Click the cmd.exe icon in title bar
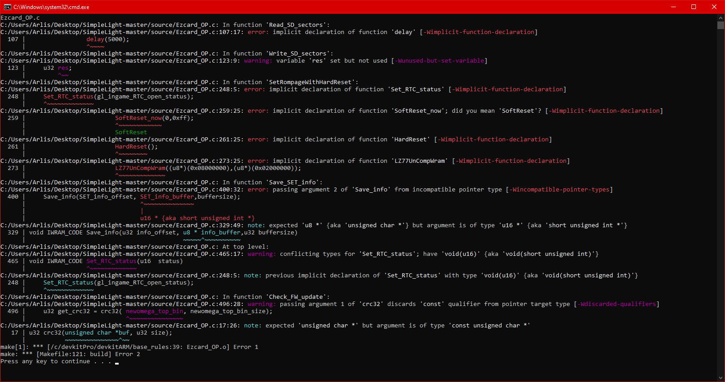 pos(8,7)
